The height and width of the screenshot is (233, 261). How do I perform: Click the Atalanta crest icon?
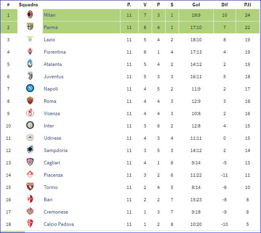(30, 64)
